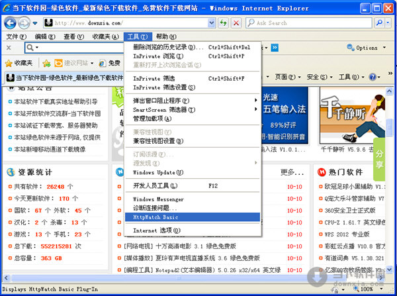Expand 弹出窗口阻止程序 submenu
The image size is (397, 296).
point(193,101)
